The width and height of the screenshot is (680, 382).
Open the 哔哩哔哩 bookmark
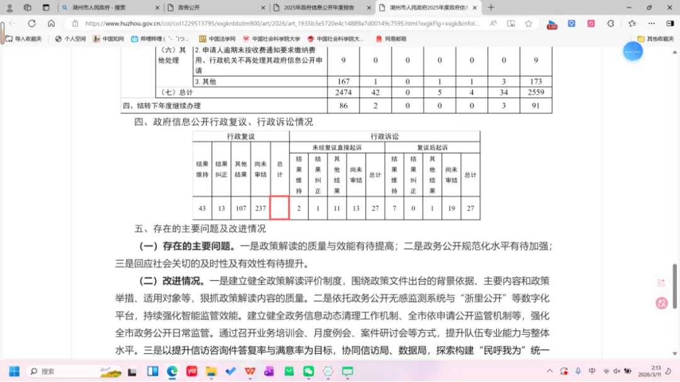(160, 38)
